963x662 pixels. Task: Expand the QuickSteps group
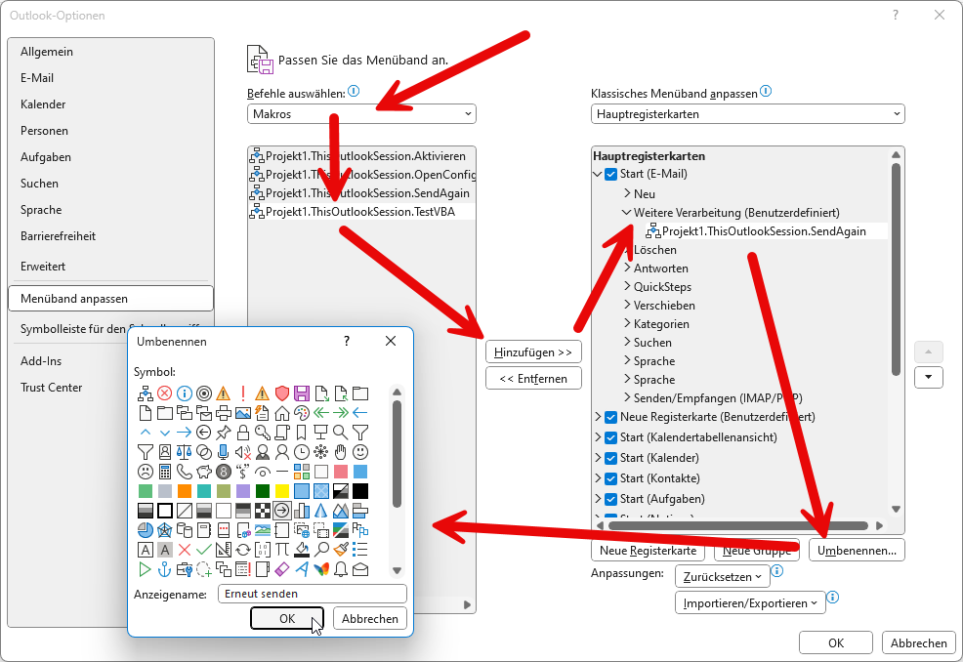coord(627,287)
